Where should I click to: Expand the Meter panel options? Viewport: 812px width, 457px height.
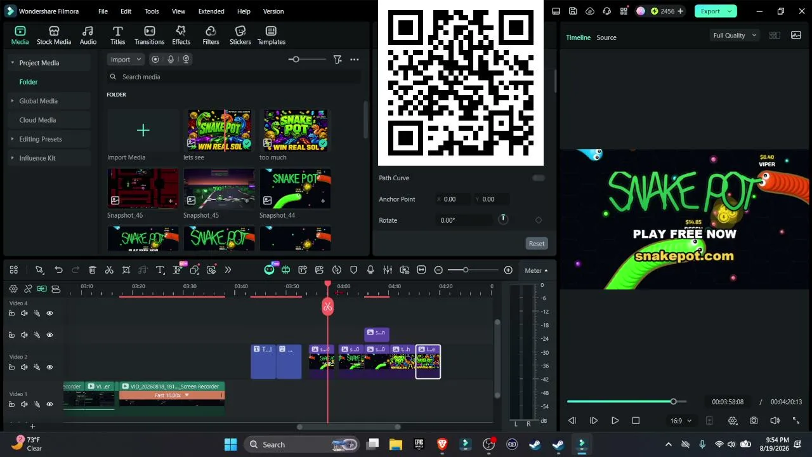point(536,270)
